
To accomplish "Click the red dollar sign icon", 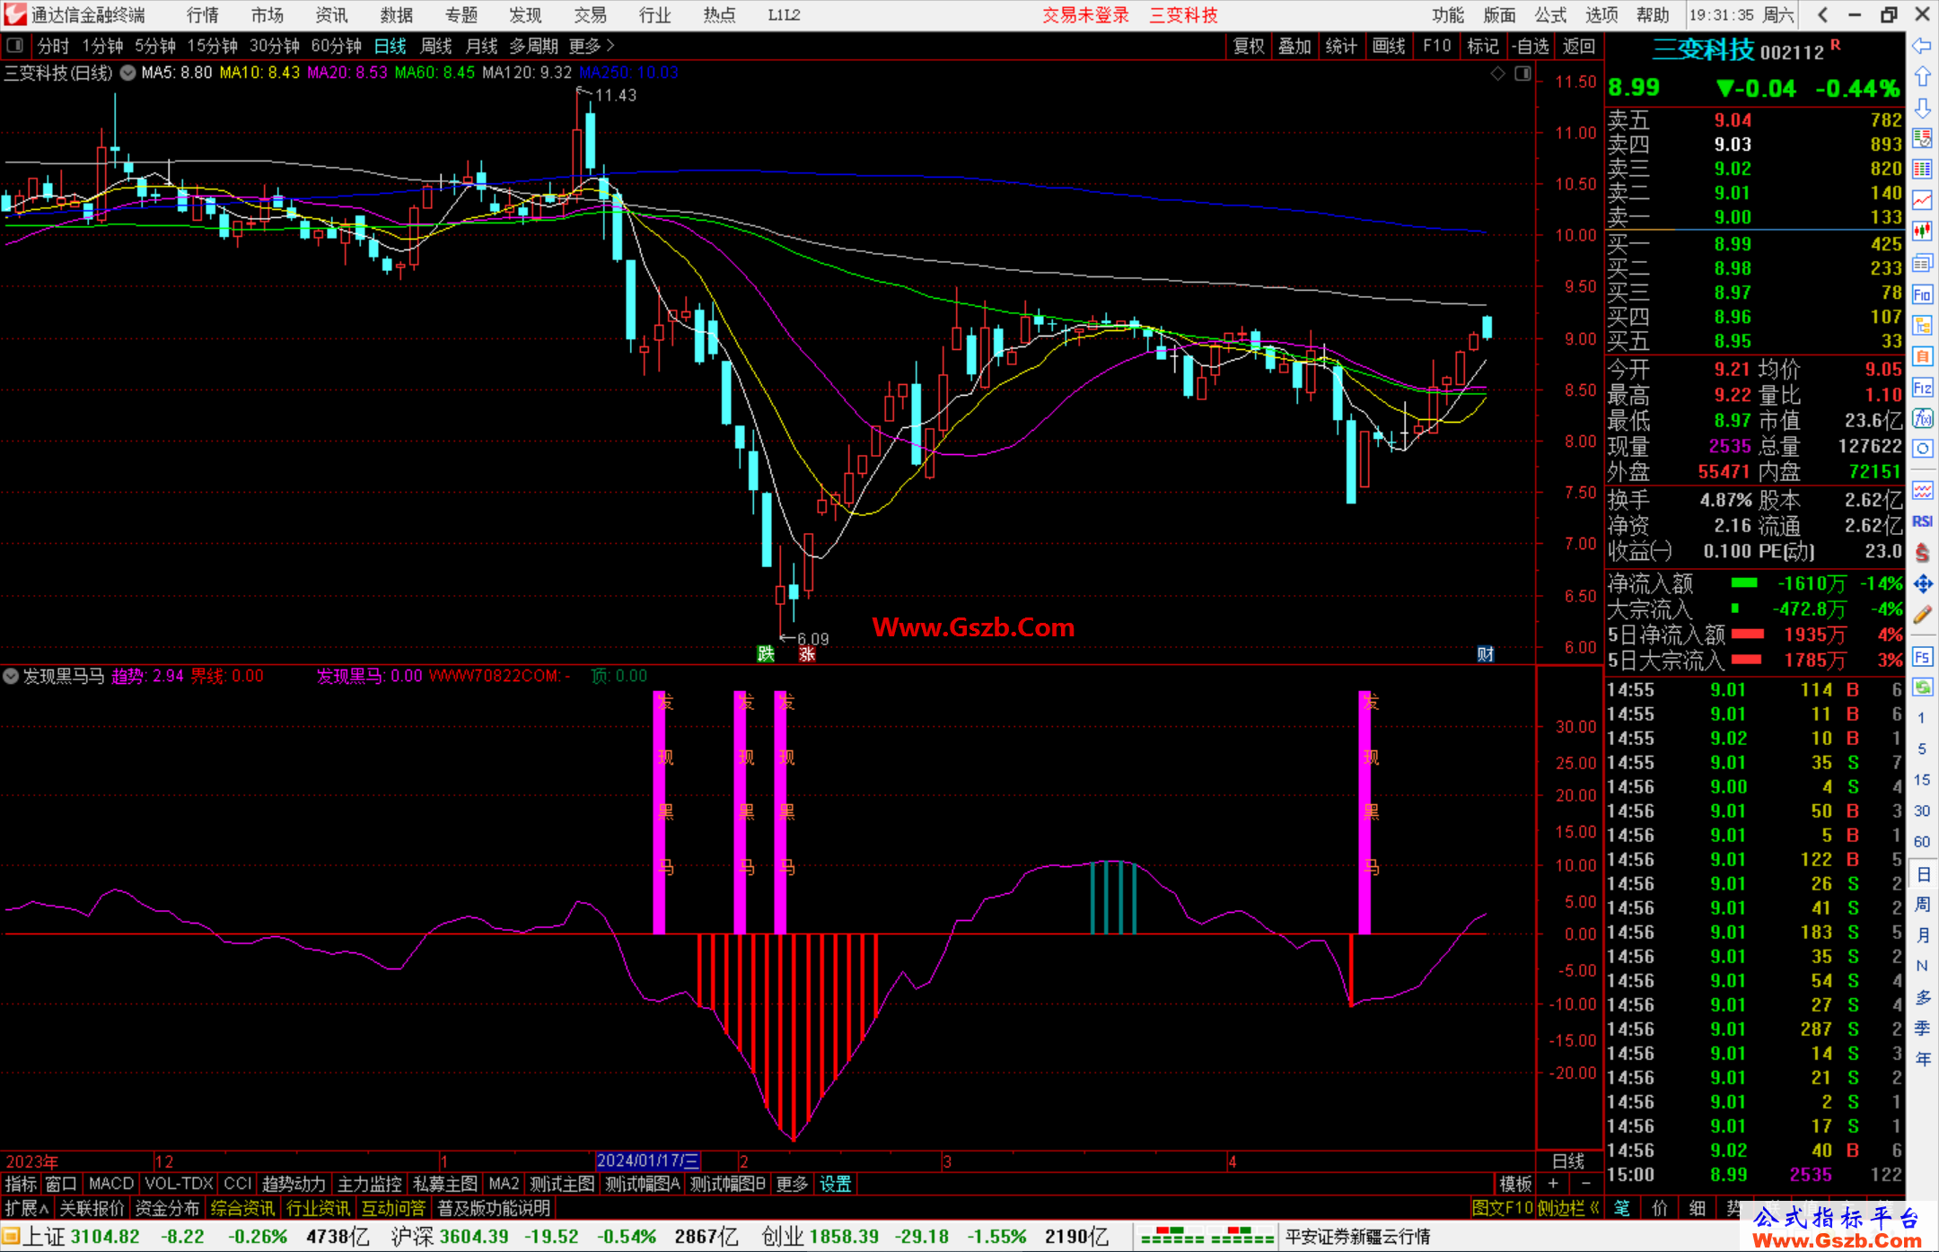I will (x=1922, y=553).
